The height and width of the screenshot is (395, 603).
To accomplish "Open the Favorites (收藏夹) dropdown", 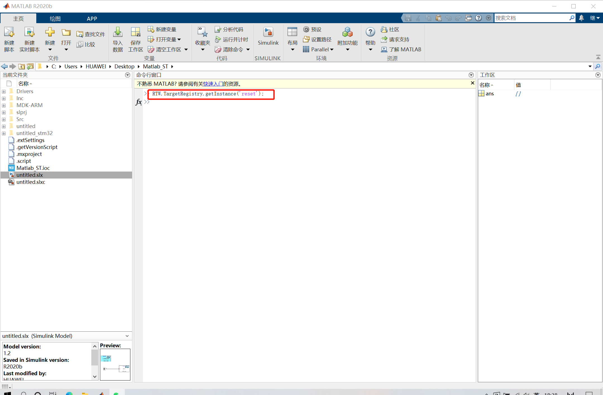I will [203, 50].
